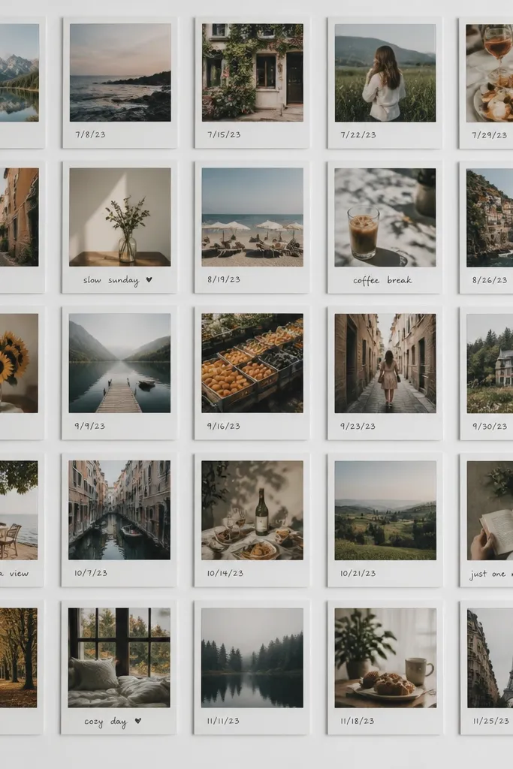This screenshot has width=513, height=769.
Task: Click the 10/7/23 date label
Action: (x=91, y=573)
